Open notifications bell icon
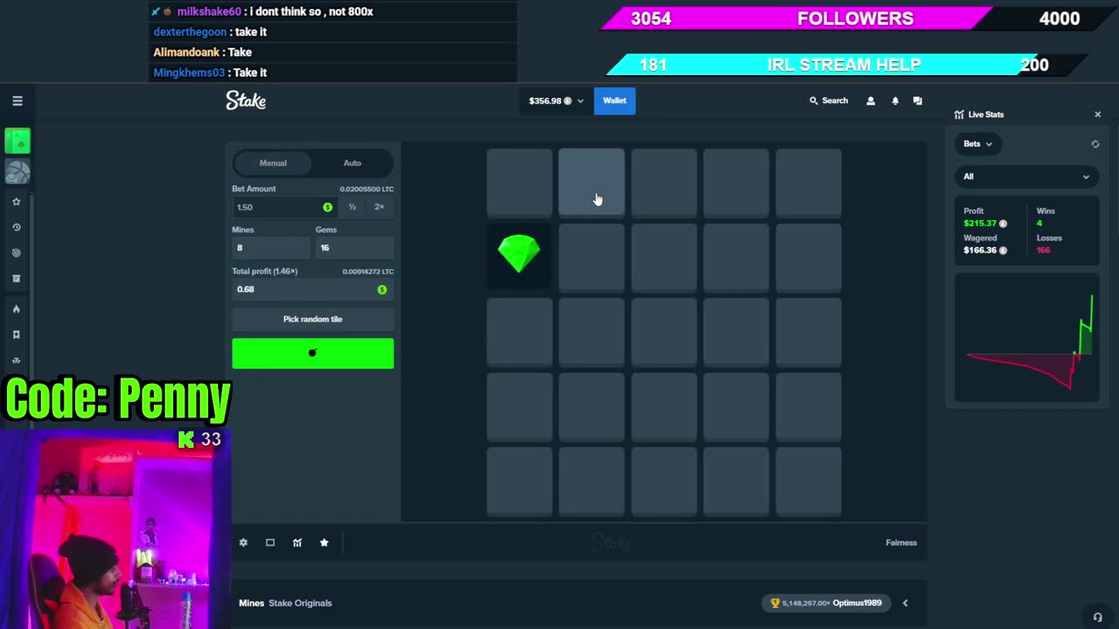The height and width of the screenshot is (629, 1119). 895,100
